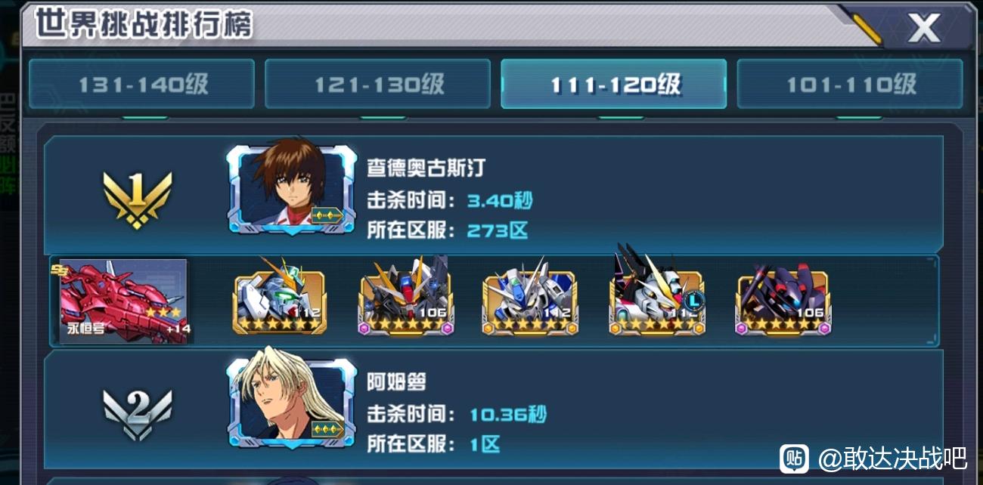This screenshot has height=485, width=983.
Task: Tap the silver second place rank emblem
Action: click(138, 413)
